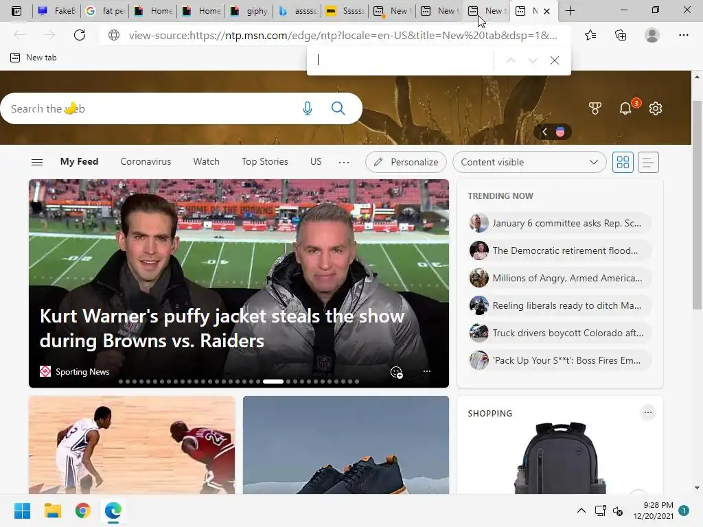Open more options on Kurt Warner story
The image size is (703, 527).
[x=427, y=371]
